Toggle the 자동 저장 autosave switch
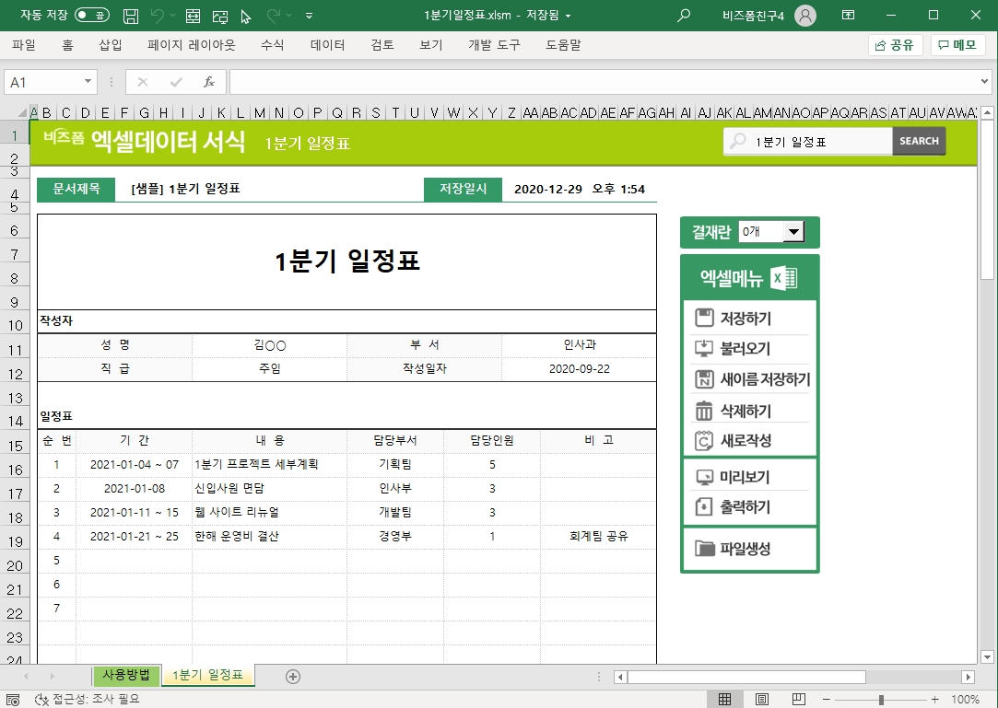This screenshot has width=998, height=708. click(91, 16)
